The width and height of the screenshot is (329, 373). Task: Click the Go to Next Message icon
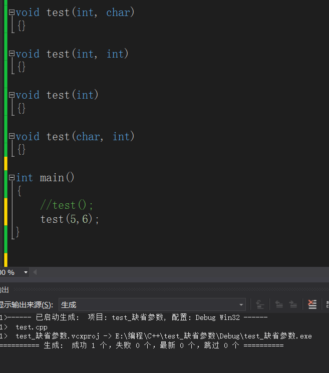point(293,304)
